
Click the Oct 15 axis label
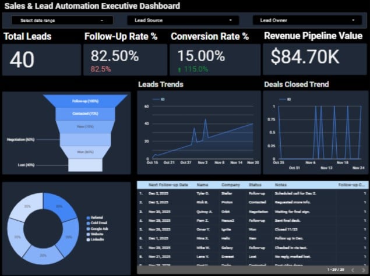pyautogui.click(x=152, y=162)
